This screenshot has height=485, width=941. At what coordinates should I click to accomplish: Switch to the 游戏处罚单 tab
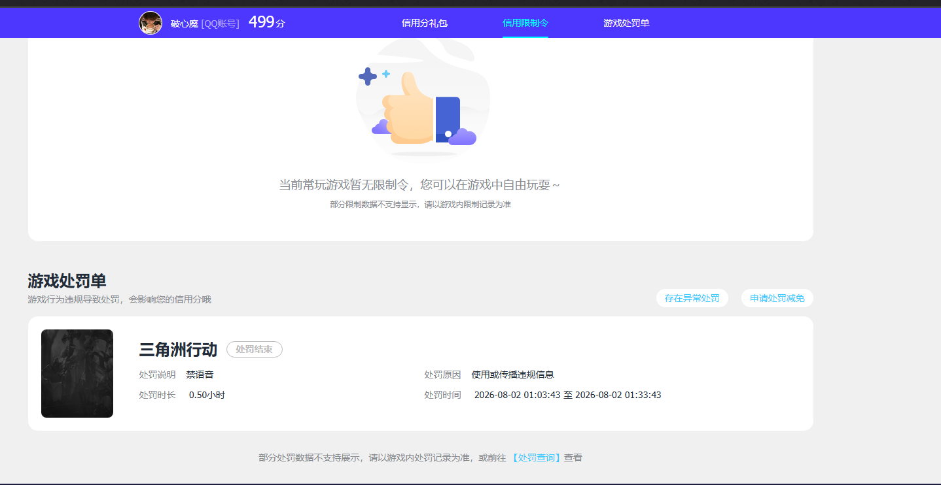tap(626, 23)
